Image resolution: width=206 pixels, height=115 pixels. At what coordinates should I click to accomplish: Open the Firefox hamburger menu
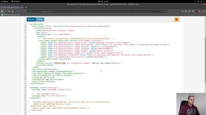[204, 11]
